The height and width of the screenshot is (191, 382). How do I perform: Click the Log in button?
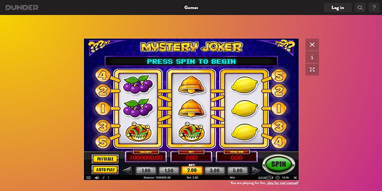[x=338, y=8]
